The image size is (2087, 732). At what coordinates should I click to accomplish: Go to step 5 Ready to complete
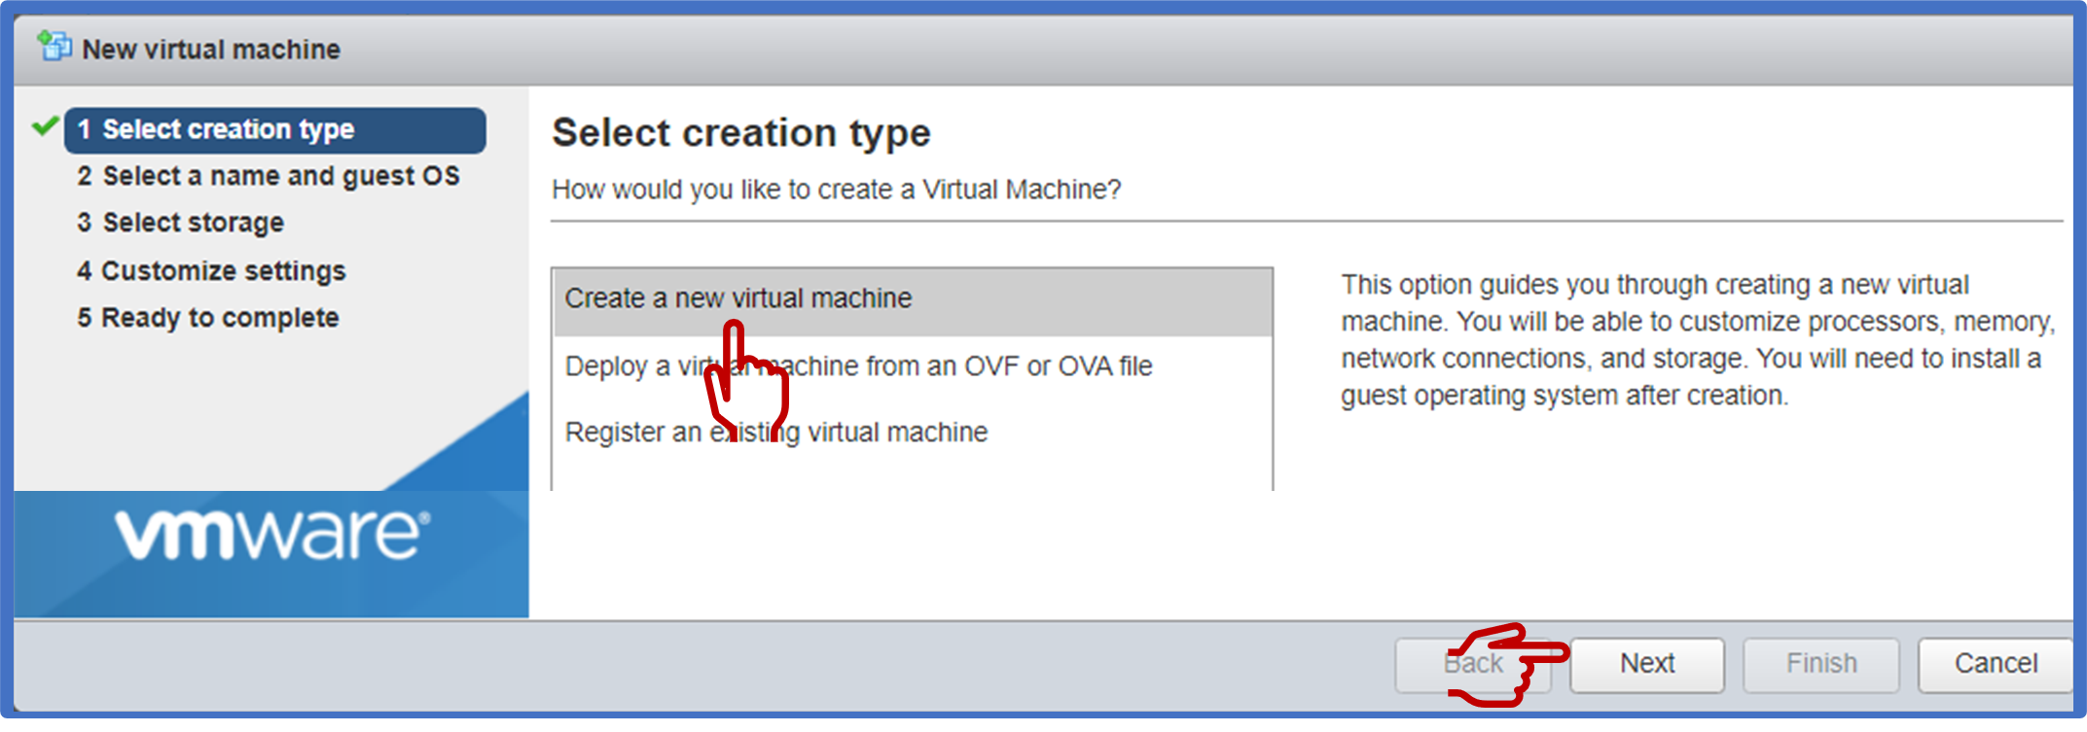tap(207, 318)
